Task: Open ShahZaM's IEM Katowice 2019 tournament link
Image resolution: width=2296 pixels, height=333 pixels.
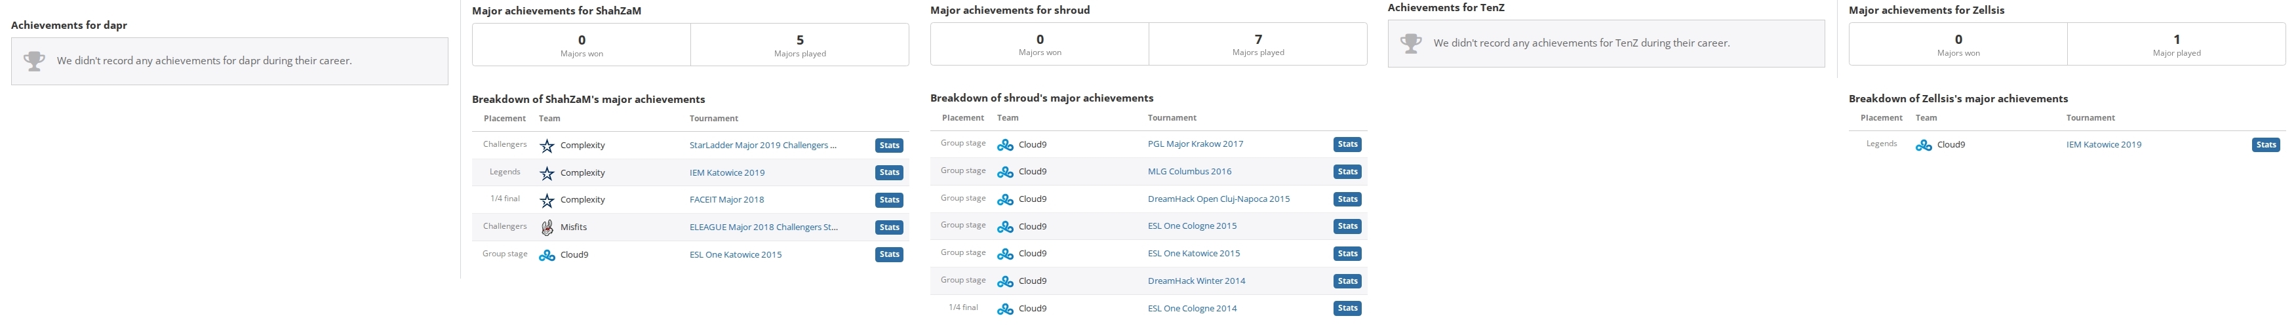Action: tap(726, 173)
